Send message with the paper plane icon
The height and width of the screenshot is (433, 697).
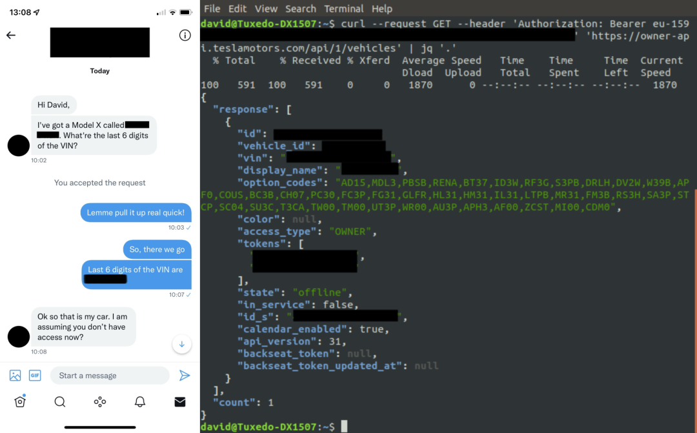tap(185, 376)
